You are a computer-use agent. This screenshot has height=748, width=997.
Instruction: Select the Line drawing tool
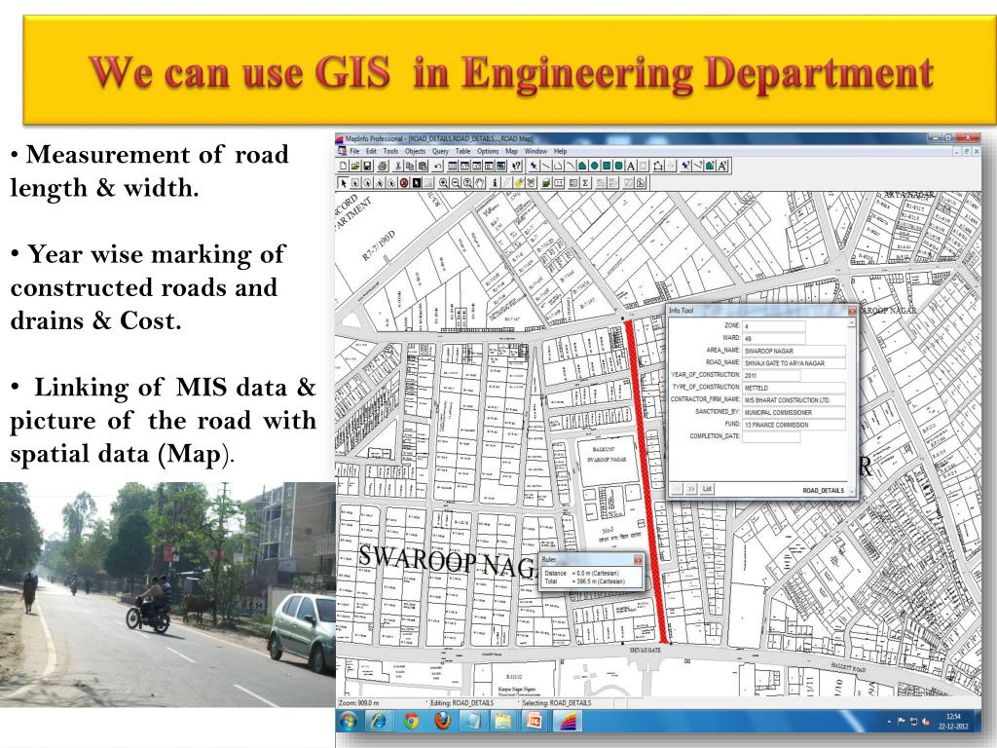point(546,166)
